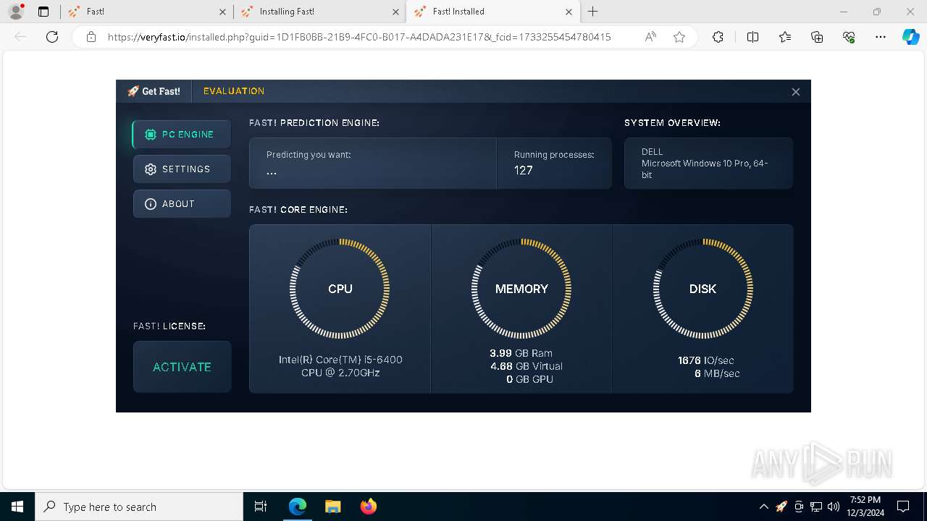The image size is (927, 521).
Task: Open the browser profile avatar
Action: pos(16,12)
